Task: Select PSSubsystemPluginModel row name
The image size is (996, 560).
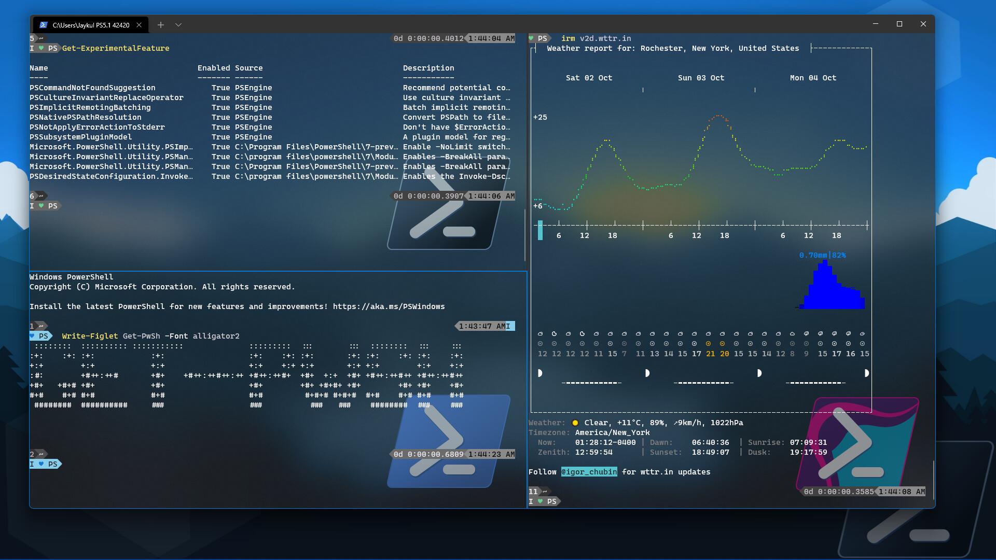Action: [81, 137]
